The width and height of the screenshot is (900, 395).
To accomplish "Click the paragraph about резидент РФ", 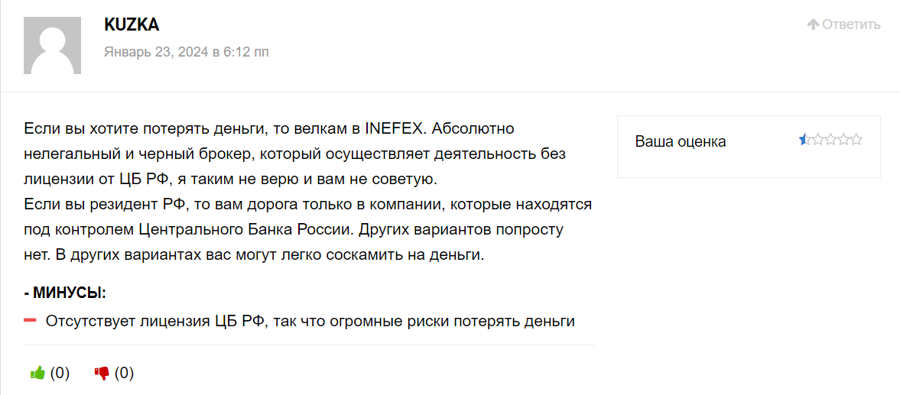I will (x=309, y=229).
